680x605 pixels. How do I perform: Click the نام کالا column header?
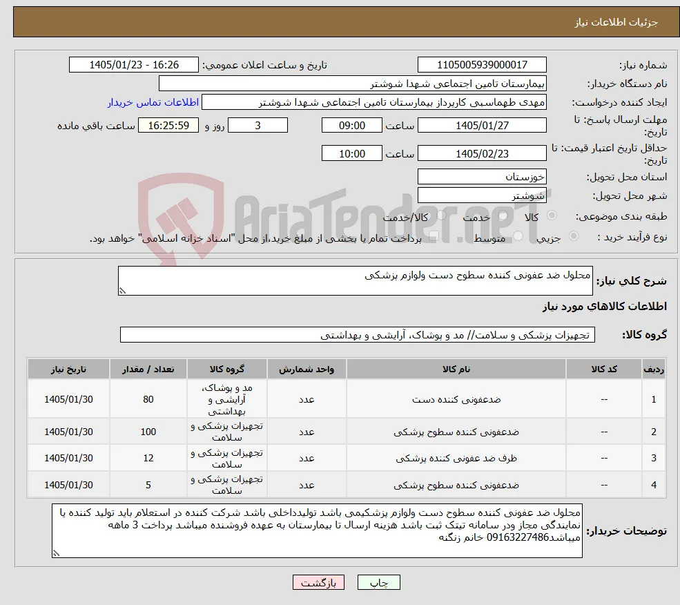(456, 369)
